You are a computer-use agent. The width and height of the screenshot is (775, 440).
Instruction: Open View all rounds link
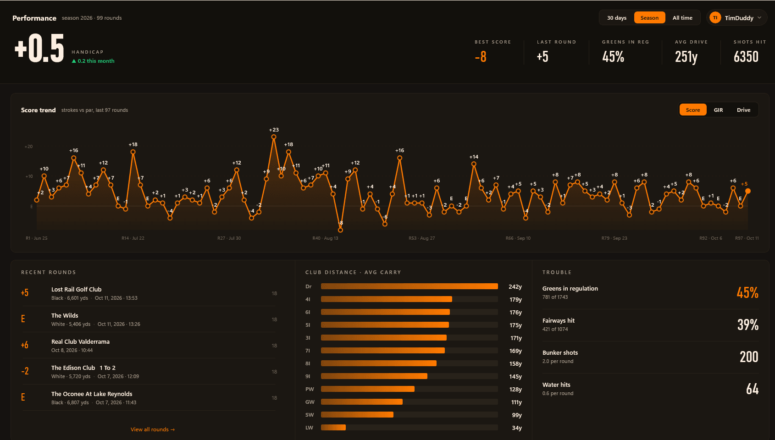click(153, 429)
